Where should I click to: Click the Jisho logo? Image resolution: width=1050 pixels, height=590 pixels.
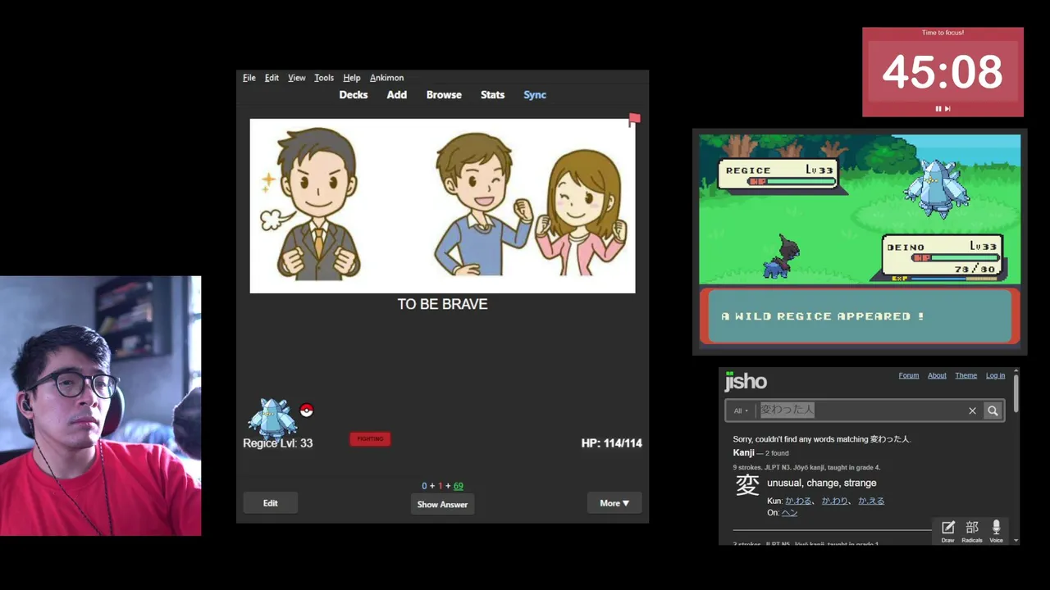746,381
